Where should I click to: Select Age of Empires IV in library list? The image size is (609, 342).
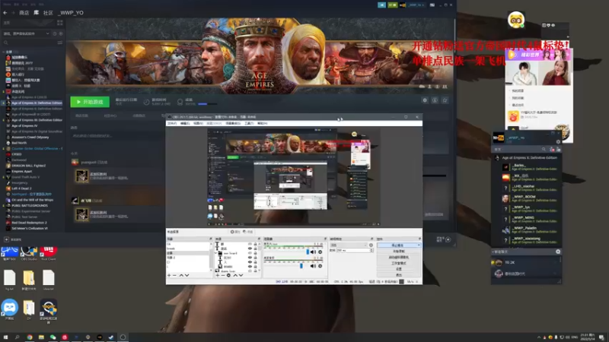click(x=24, y=125)
